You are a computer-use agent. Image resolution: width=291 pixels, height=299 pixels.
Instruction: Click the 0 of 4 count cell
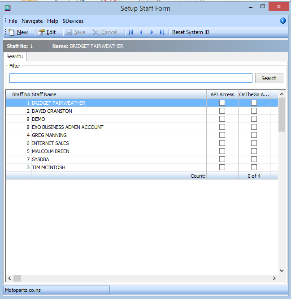254,175
